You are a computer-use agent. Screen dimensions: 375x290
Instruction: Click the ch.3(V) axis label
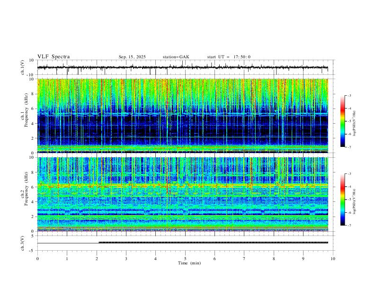[x=23, y=243]
